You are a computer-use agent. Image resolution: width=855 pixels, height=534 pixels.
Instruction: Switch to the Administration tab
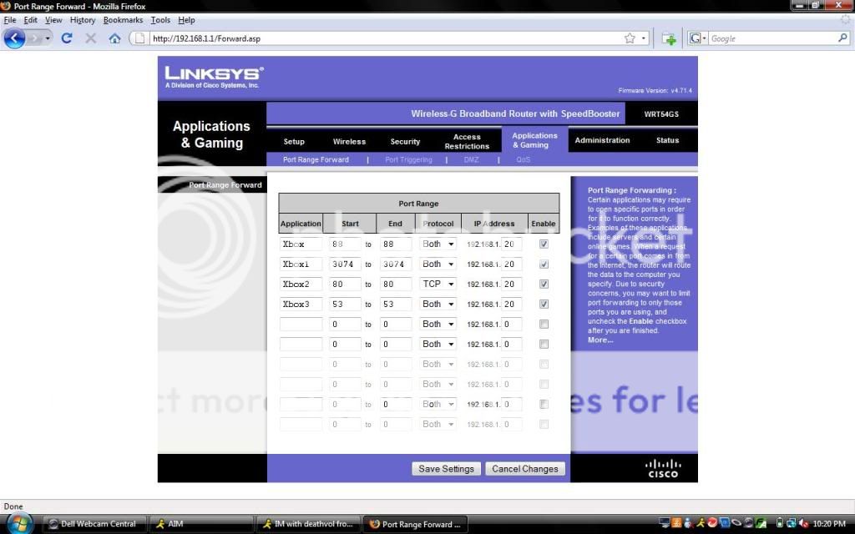click(602, 140)
